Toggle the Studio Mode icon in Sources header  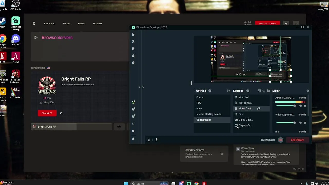click(259, 91)
